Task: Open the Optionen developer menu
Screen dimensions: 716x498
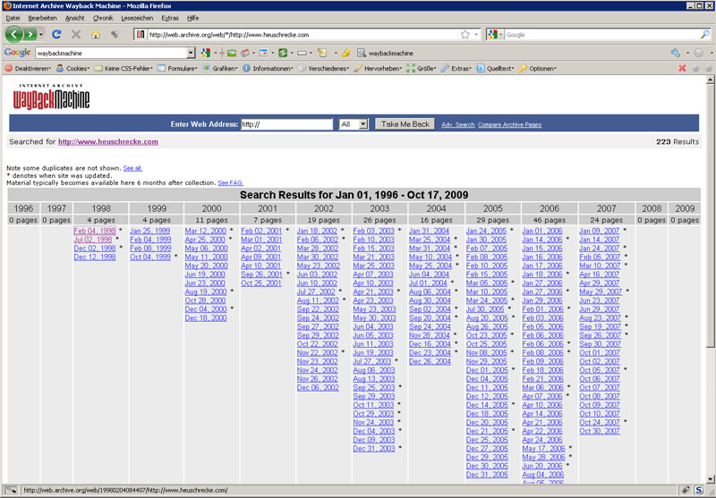Action: (x=538, y=69)
